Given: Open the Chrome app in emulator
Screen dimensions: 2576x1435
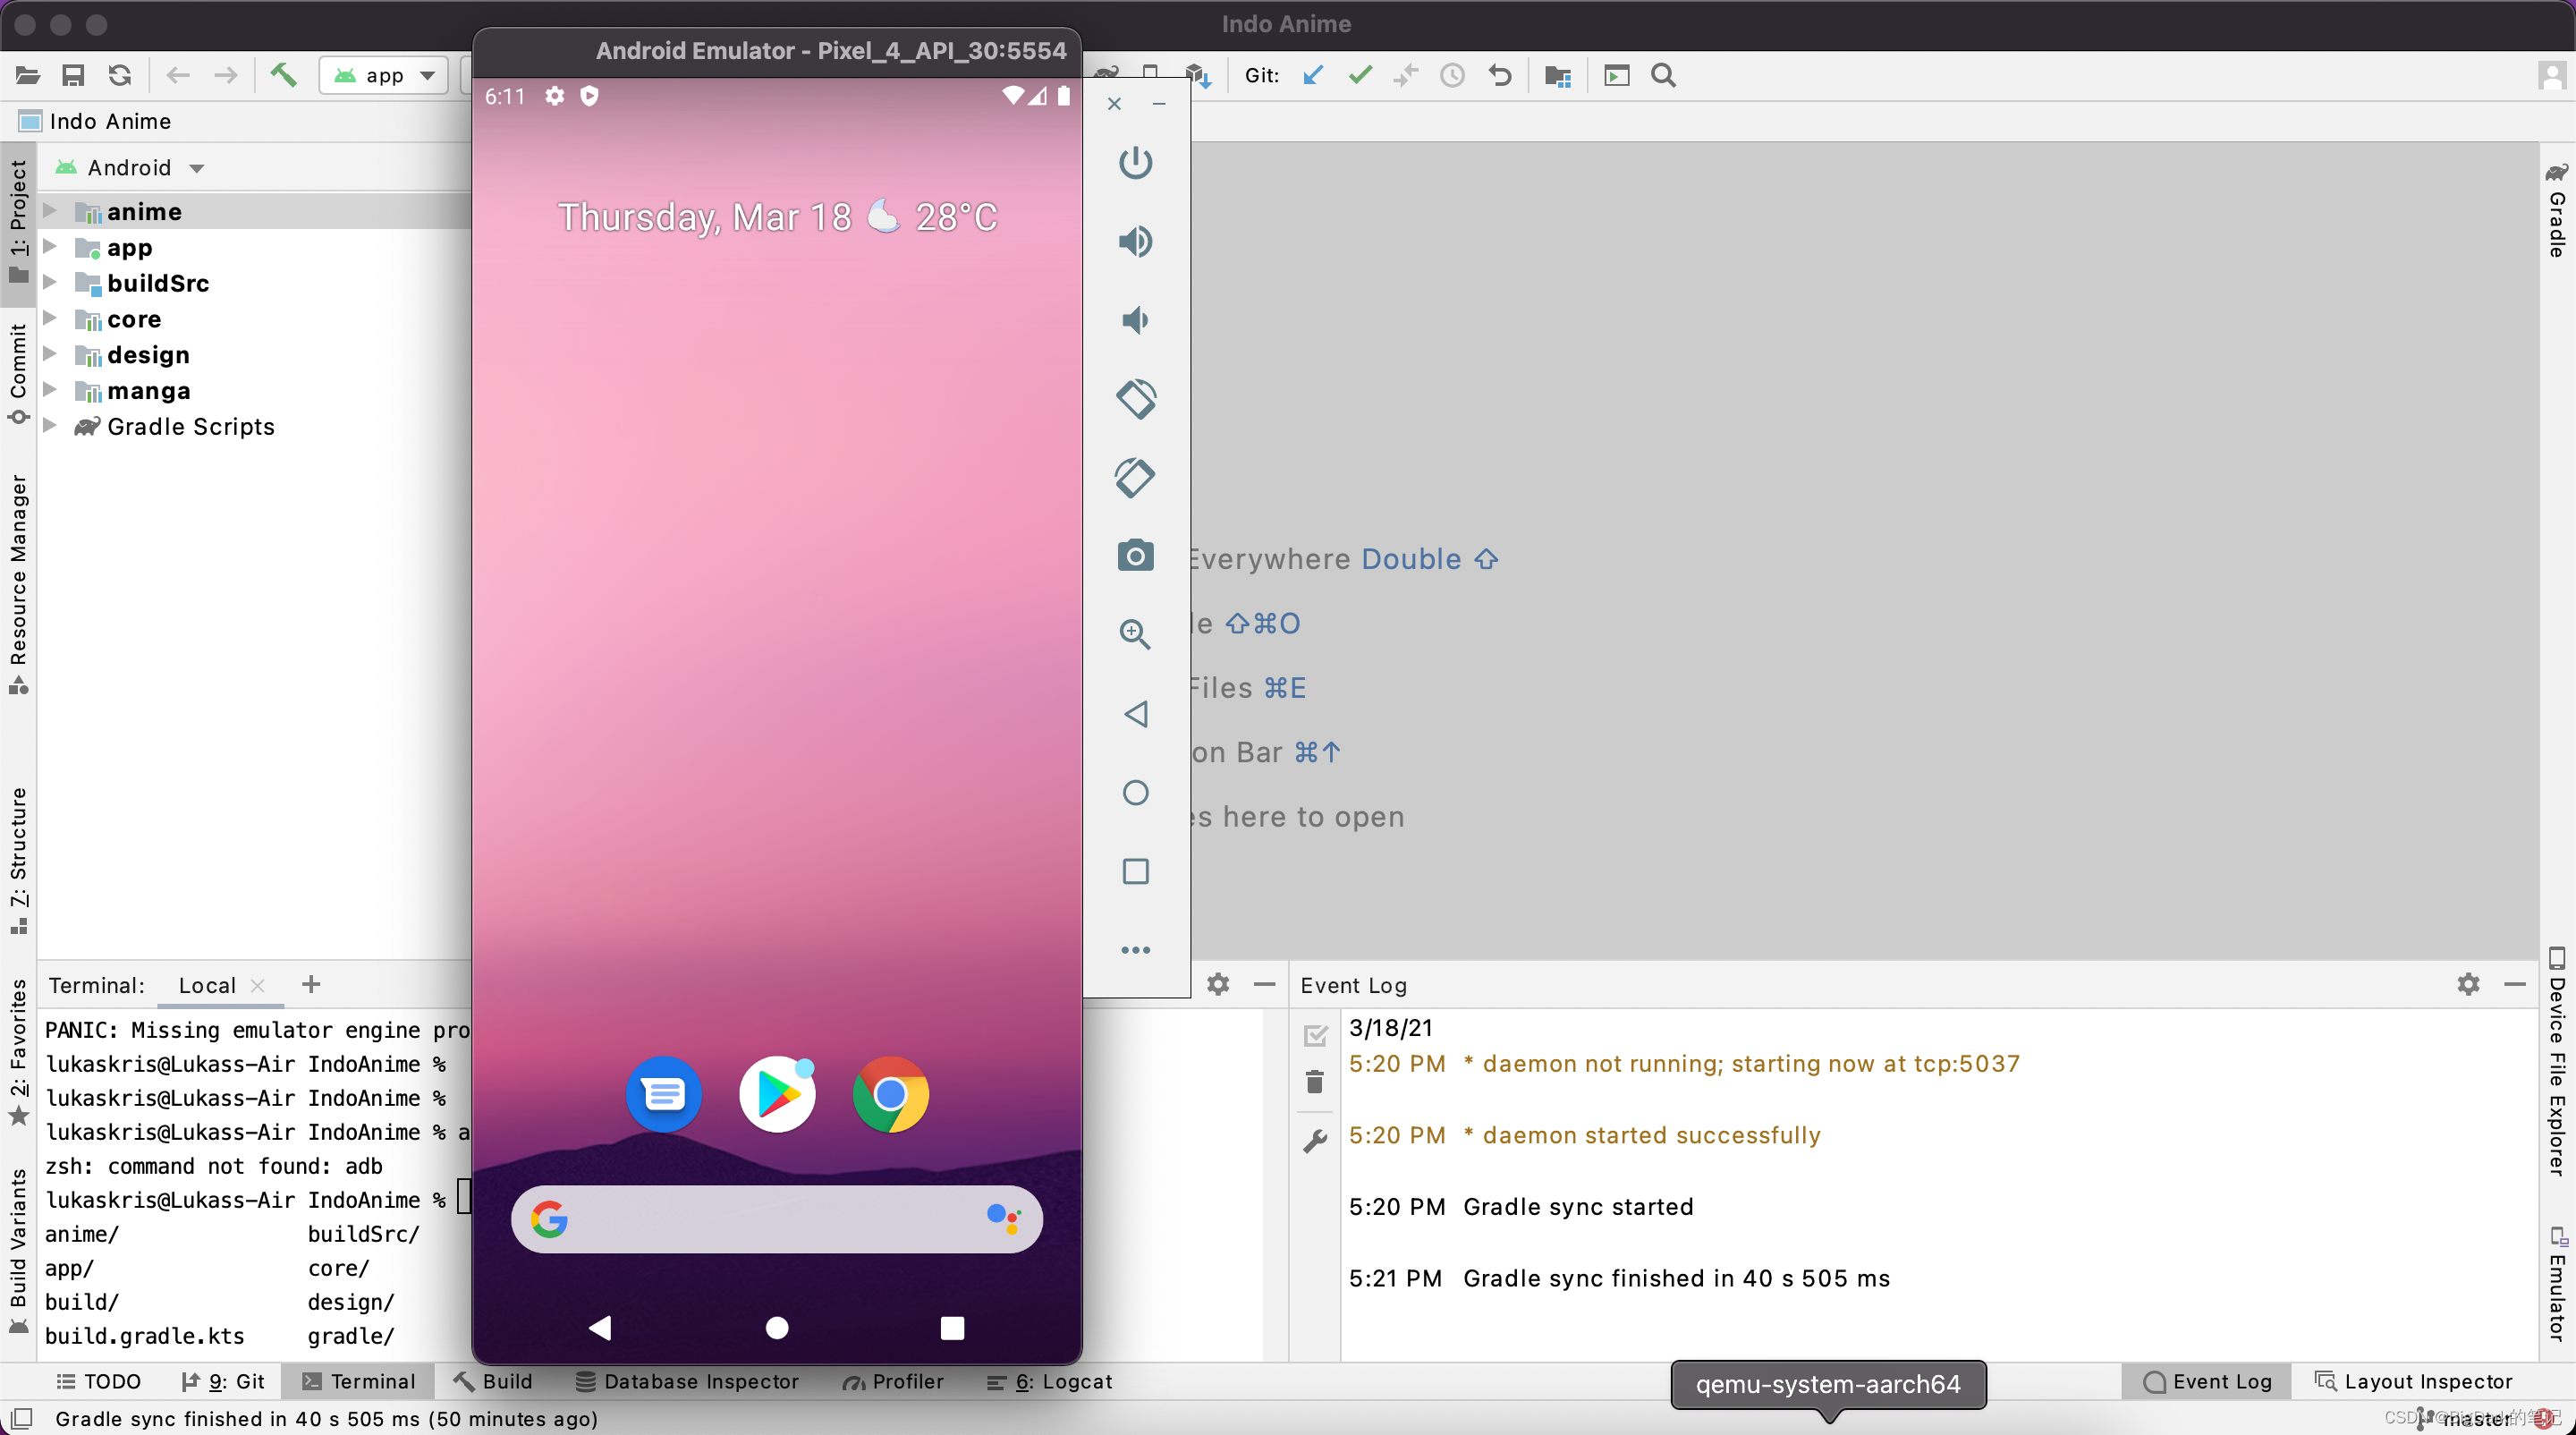Looking at the screenshot, I should click(x=890, y=1095).
